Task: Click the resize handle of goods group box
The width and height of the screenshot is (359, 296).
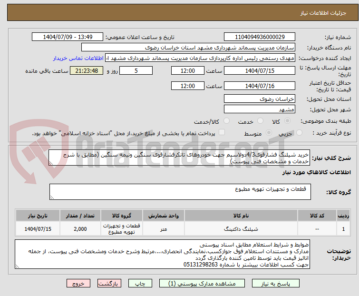Action: click(52, 197)
